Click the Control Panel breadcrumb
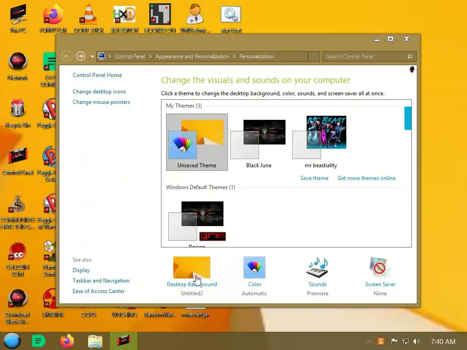Screen dimensions: 467x350 130,56
